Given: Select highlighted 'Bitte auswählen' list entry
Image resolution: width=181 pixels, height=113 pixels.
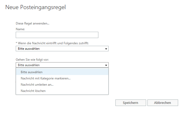Looking at the screenshot, I should [x=62, y=72].
